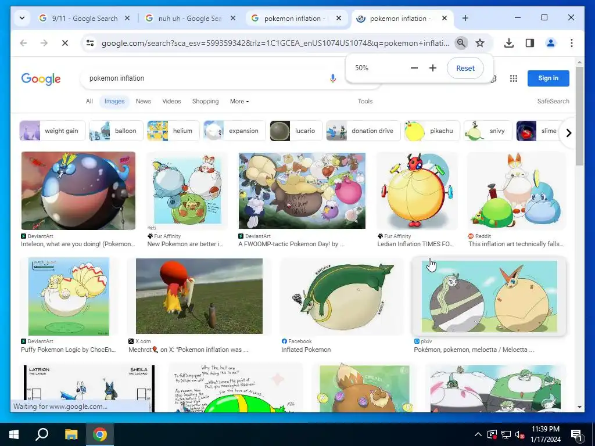Start voice search with microphone icon
595x446 pixels.
(x=333, y=78)
